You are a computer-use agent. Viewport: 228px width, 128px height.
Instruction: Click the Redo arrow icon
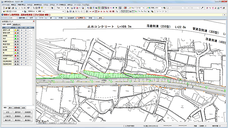[x=48, y=8]
